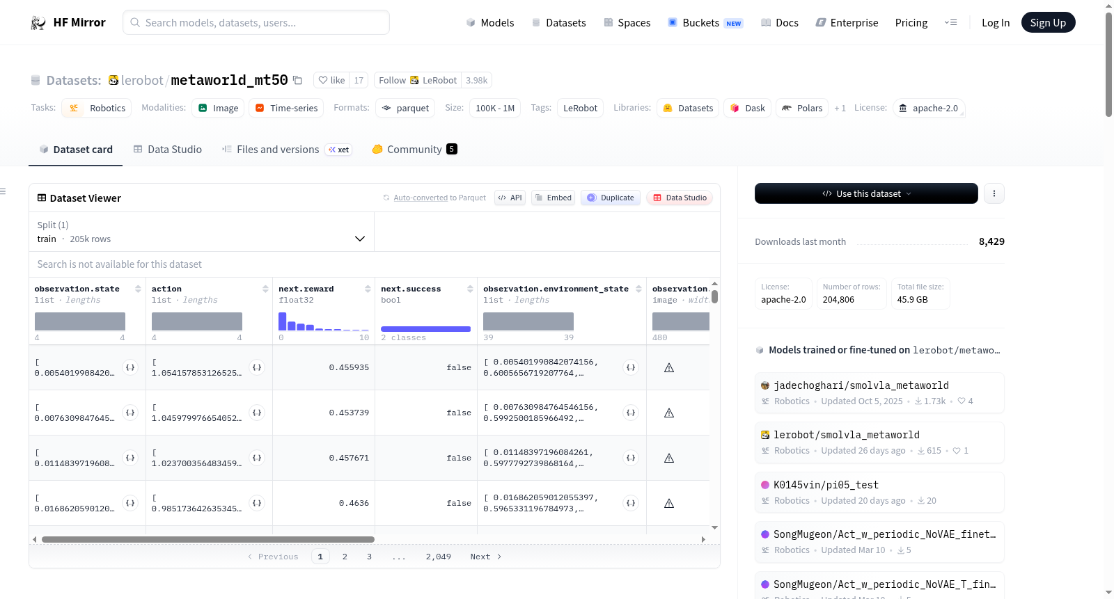1114x599 pixels.
Task: Expand JSON for first action cell
Action: pyautogui.click(x=257, y=367)
